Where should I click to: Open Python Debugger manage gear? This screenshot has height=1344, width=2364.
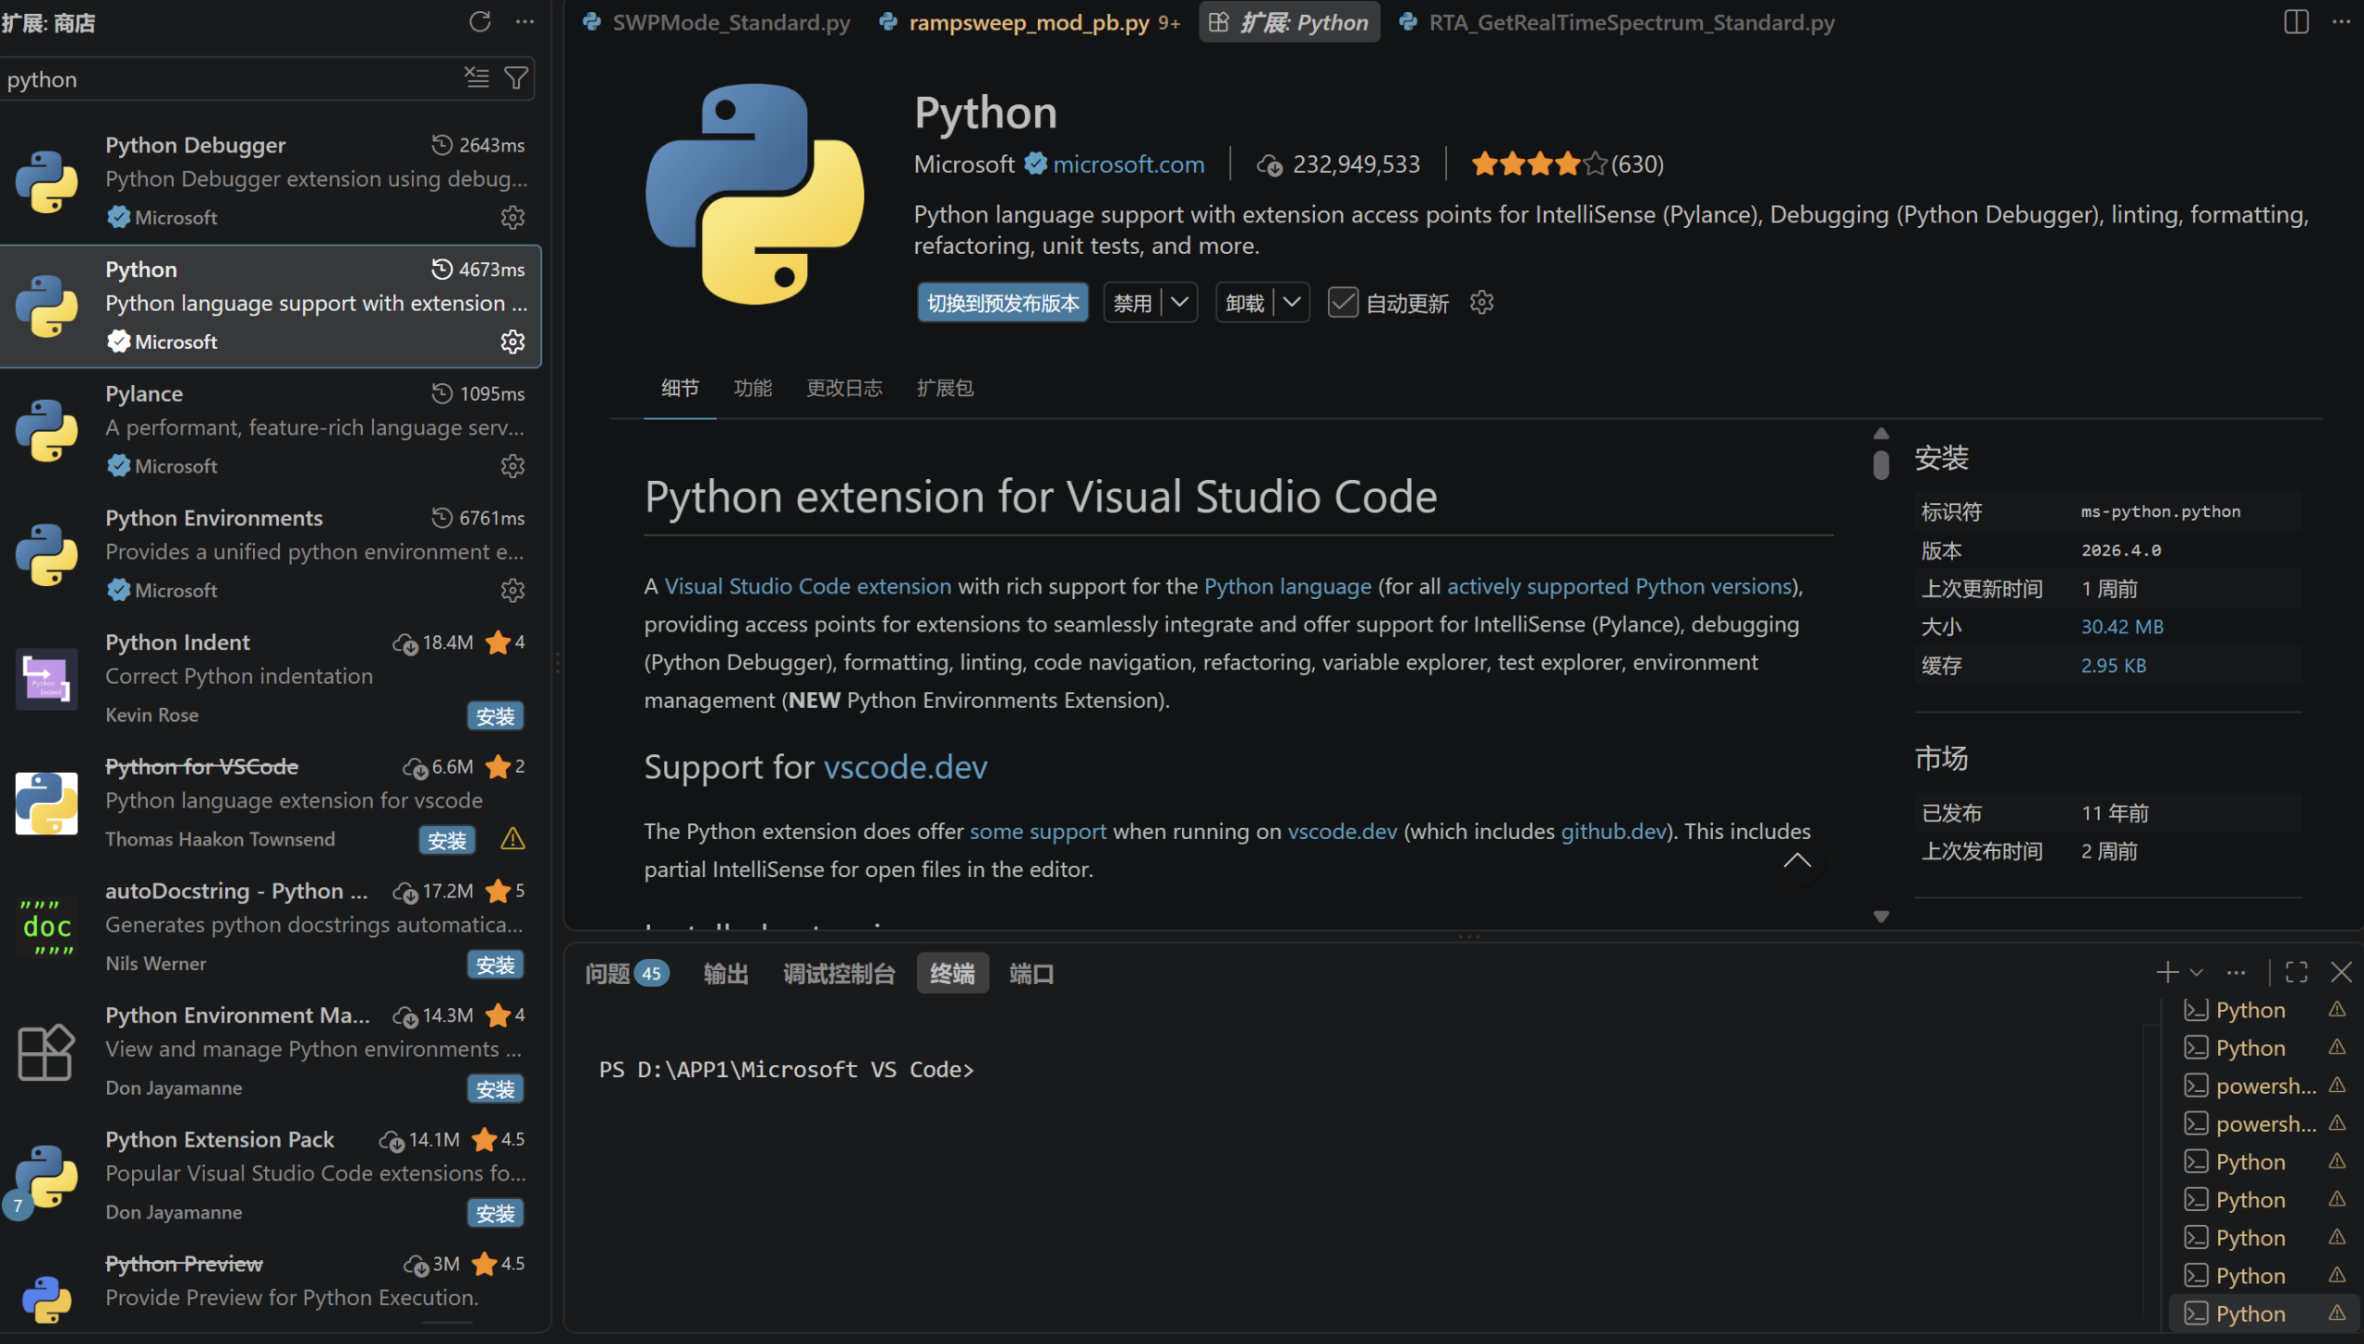point(513,218)
